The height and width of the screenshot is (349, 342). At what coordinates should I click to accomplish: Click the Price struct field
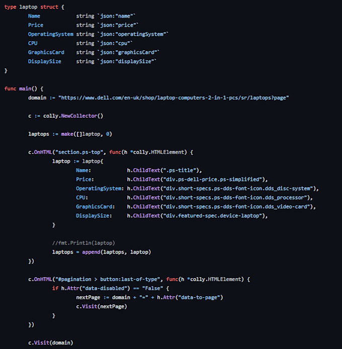[36, 25]
